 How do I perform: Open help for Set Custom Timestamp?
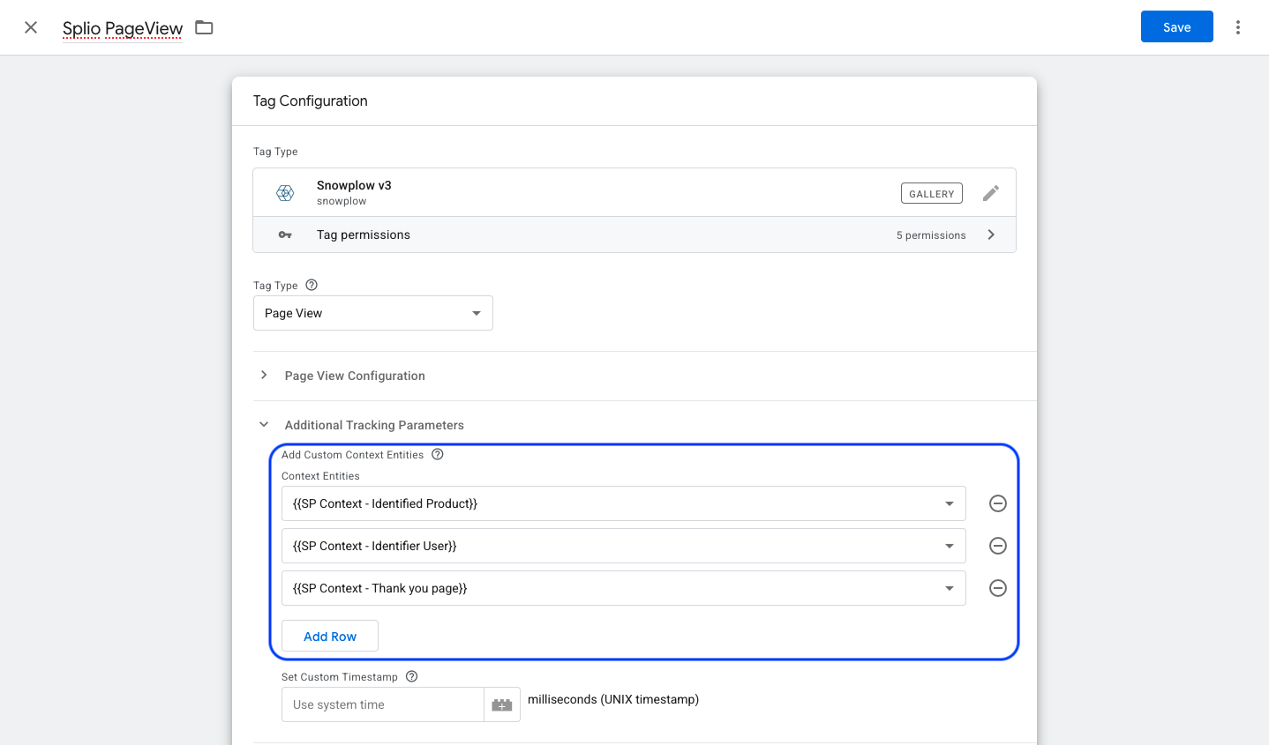pos(412,676)
